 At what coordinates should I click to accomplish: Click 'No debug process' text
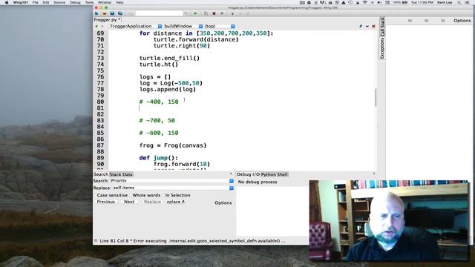(258, 182)
